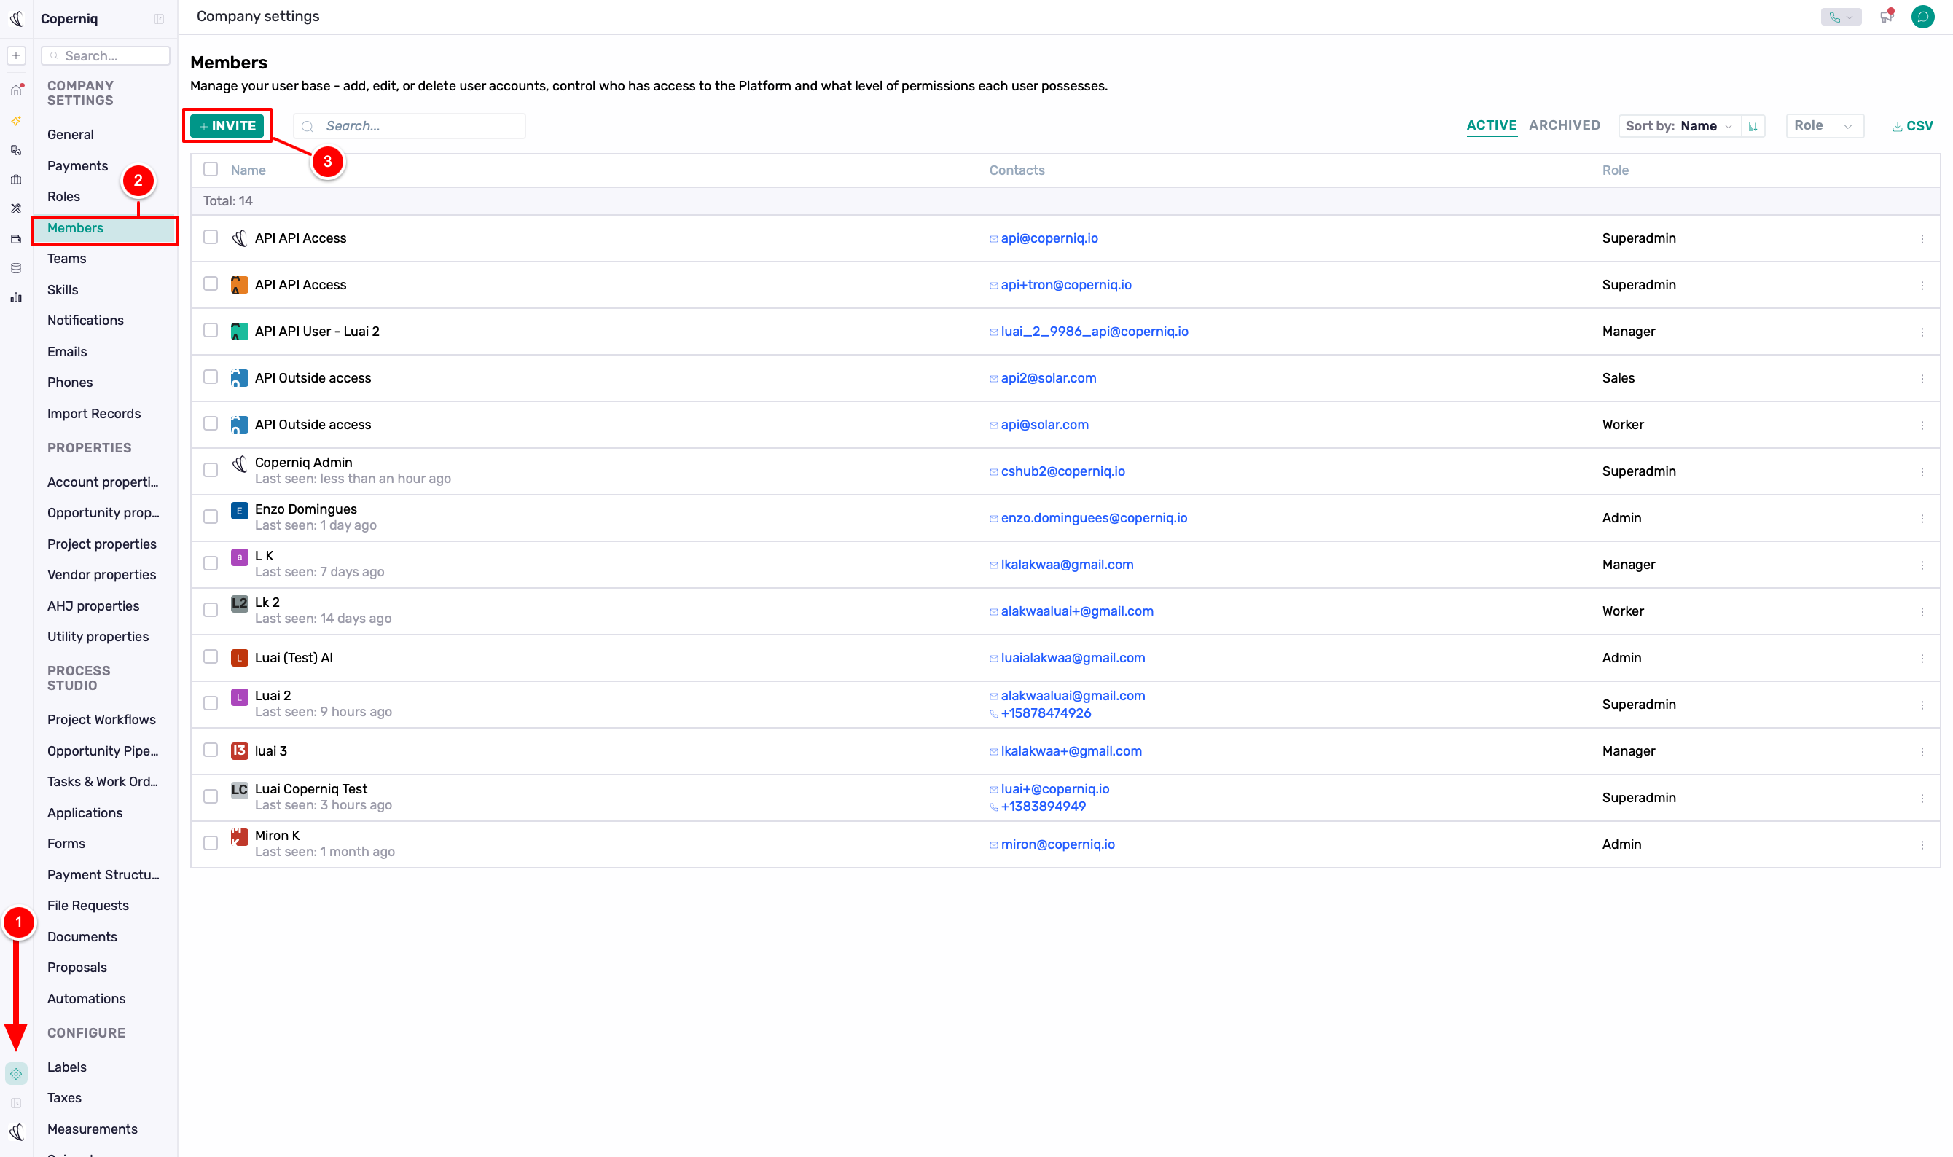The height and width of the screenshot is (1157, 1953).
Task: Collapse sidebar using icon next to Coperniq title
Action: [x=159, y=19]
